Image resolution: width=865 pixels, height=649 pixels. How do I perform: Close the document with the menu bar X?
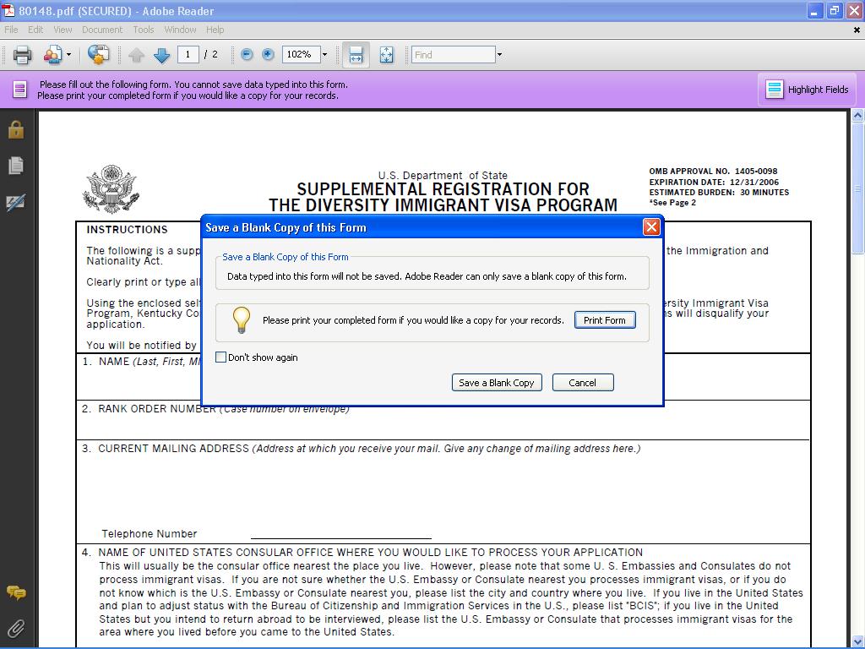857,30
